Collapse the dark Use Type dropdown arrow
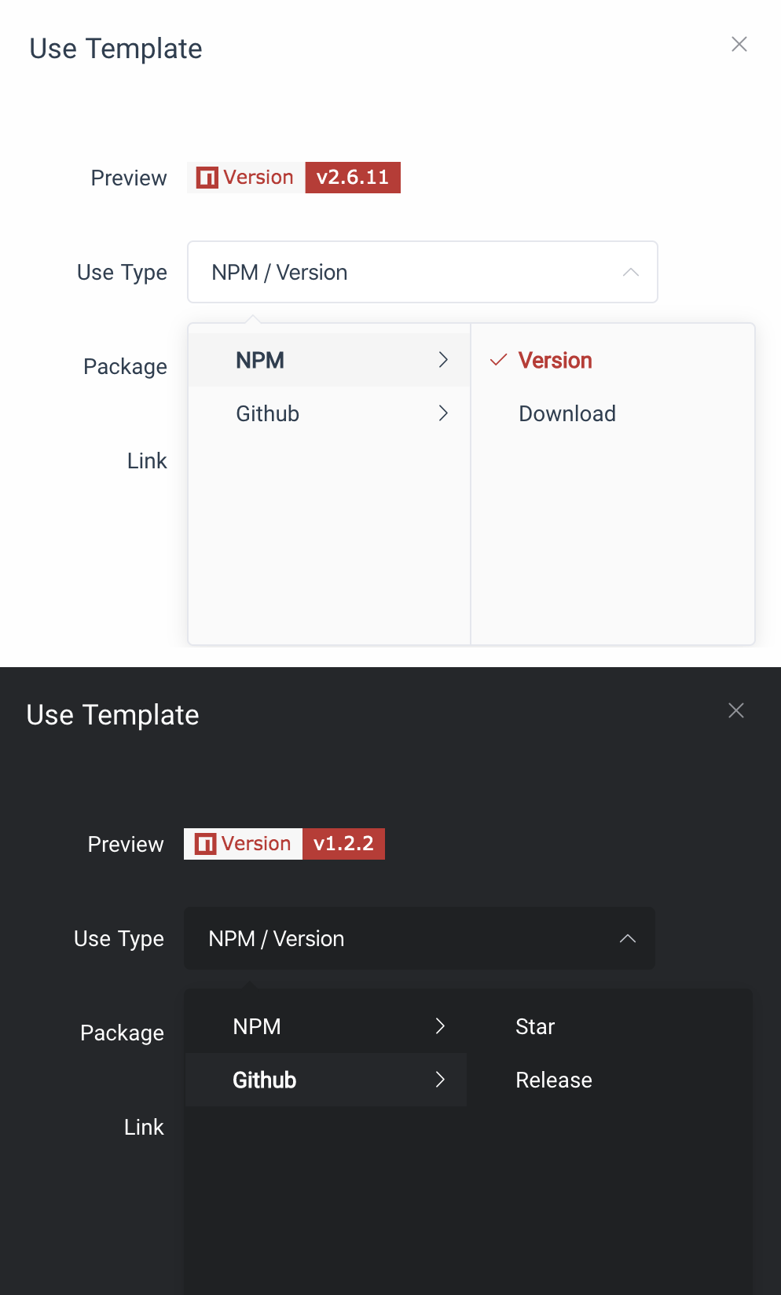 (627, 938)
